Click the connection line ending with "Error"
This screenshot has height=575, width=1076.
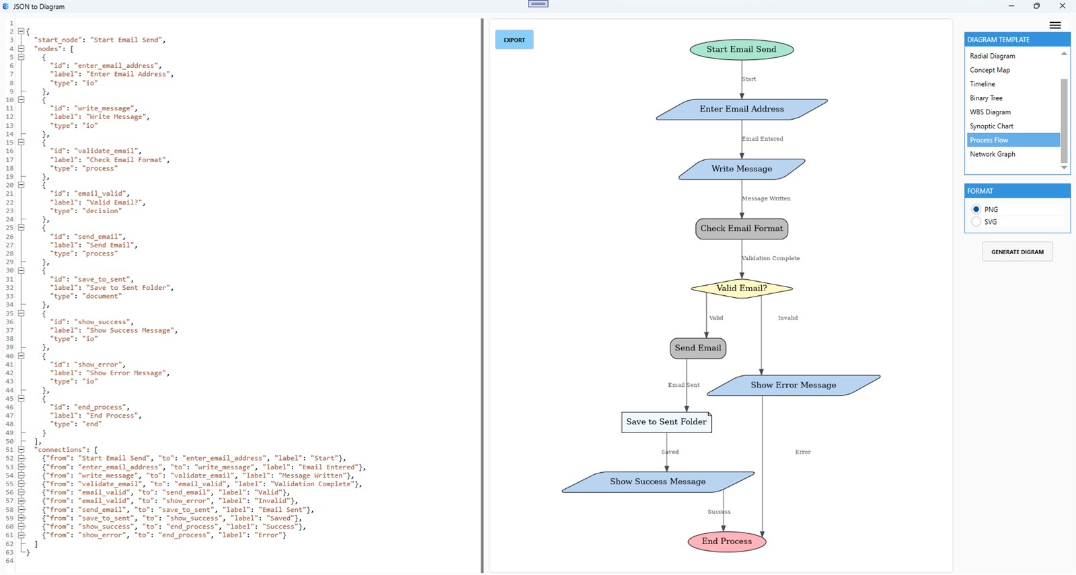click(164, 535)
